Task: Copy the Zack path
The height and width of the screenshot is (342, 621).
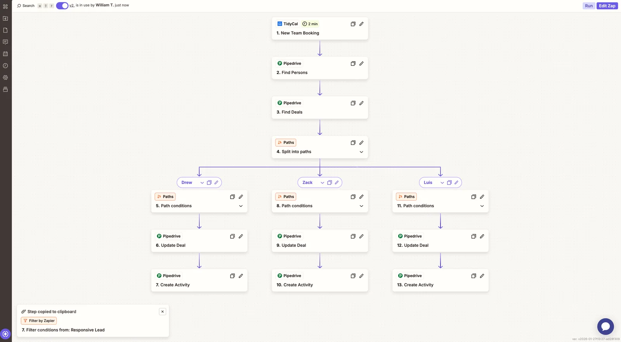Action: click(x=330, y=182)
